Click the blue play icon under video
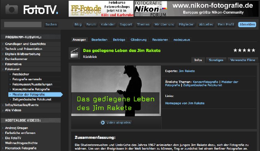 (102, 123)
